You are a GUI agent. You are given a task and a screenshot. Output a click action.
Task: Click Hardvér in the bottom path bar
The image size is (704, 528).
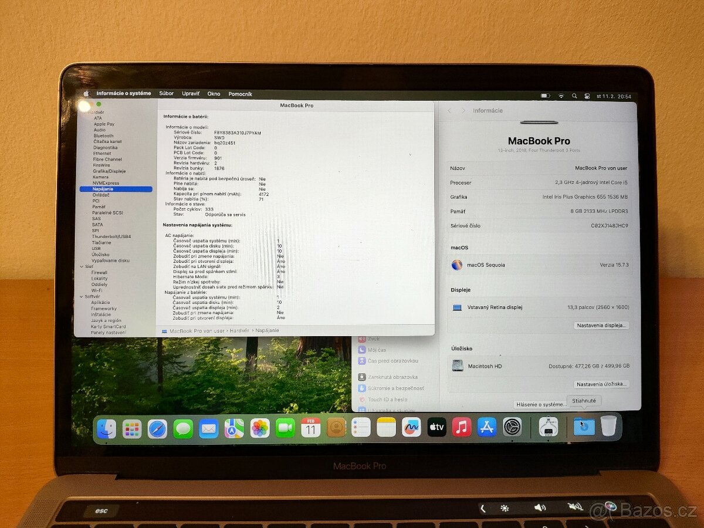(x=239, y=331)
